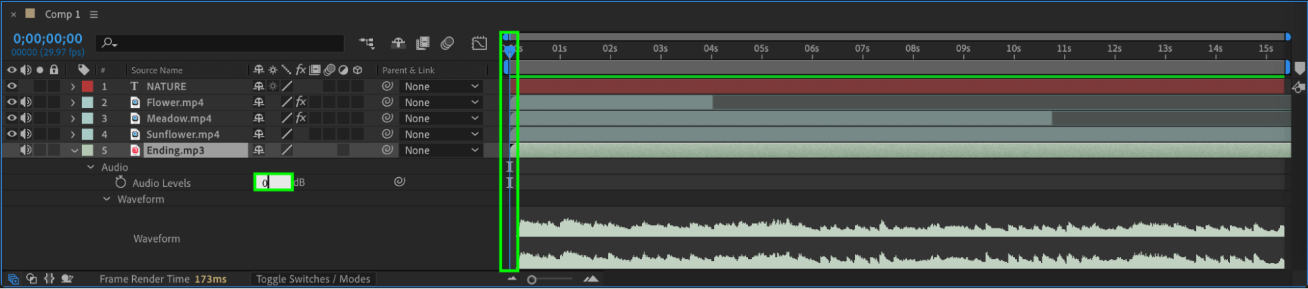
Task: Click Toggle Switches / Modes button
Action: click(x=313, y=279)
